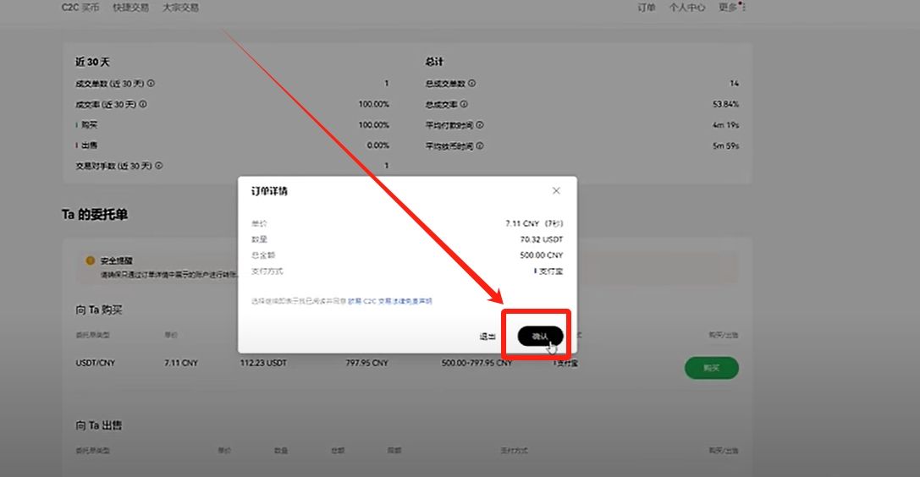Click info icon next to 成交率 (近30天)
Viewport: 920px width, 477px height.
coord(143,105)
